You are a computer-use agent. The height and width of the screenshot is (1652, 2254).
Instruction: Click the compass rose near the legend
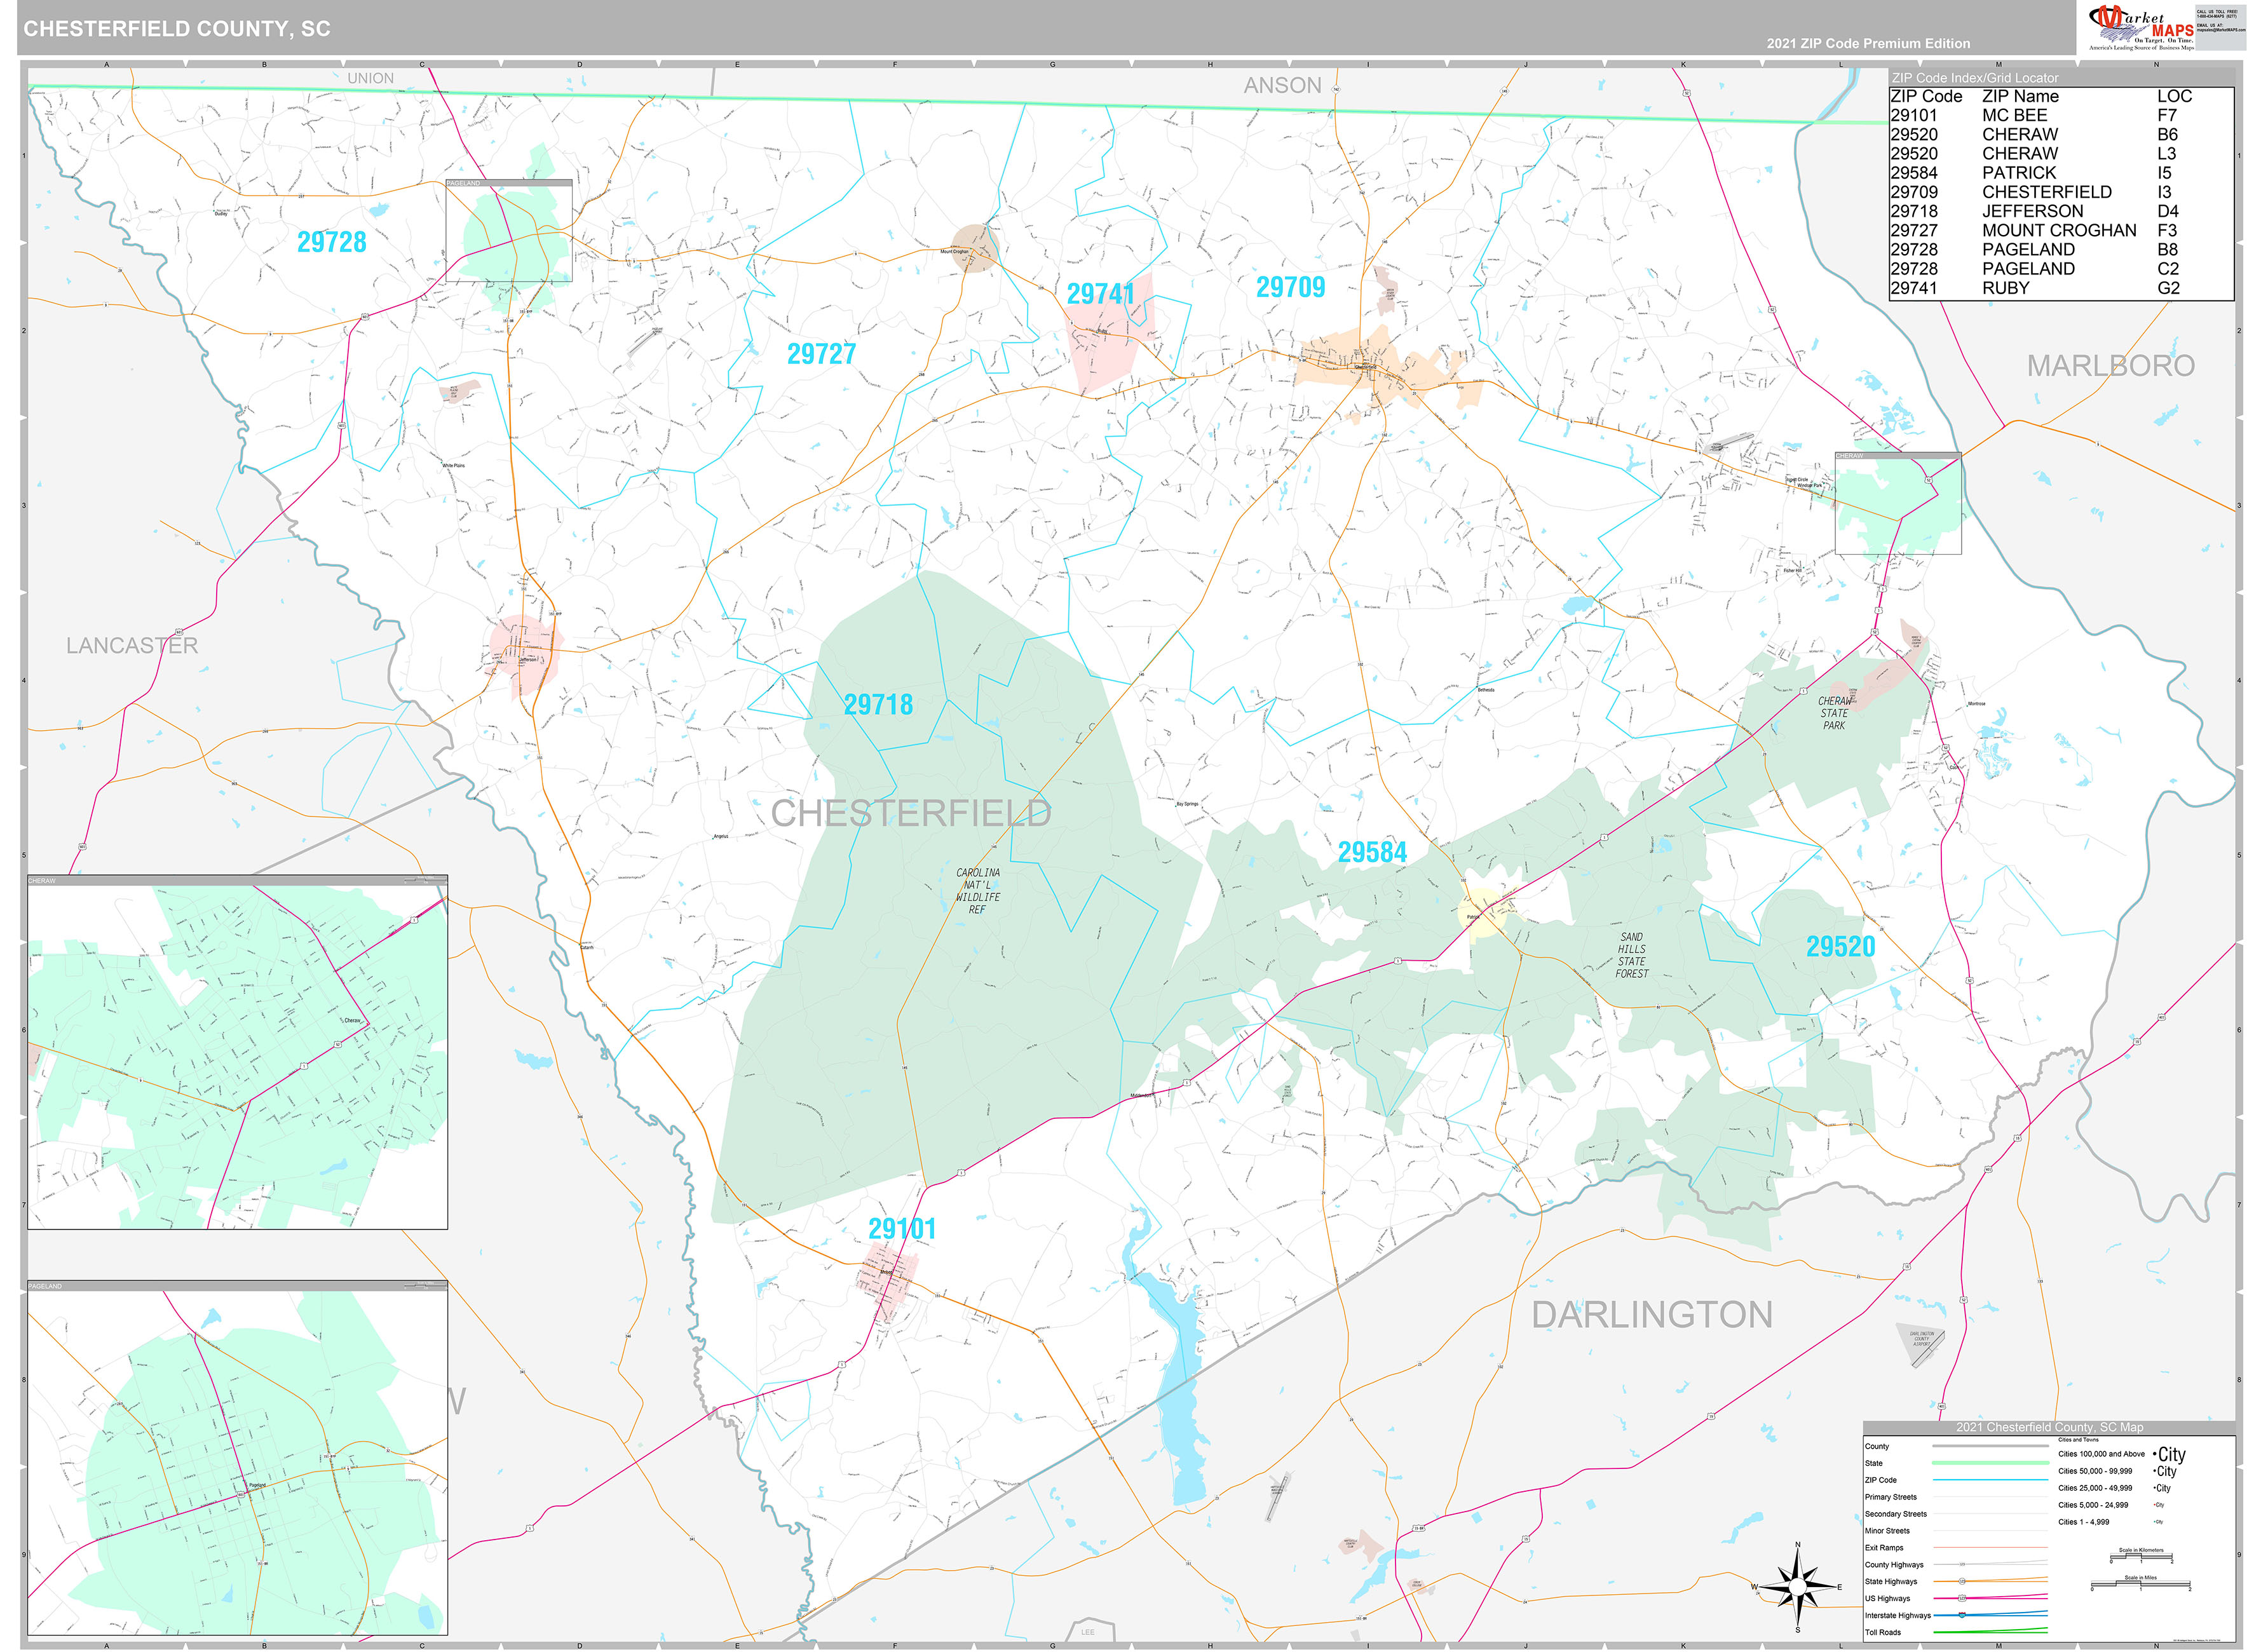pos(1798,1587)
